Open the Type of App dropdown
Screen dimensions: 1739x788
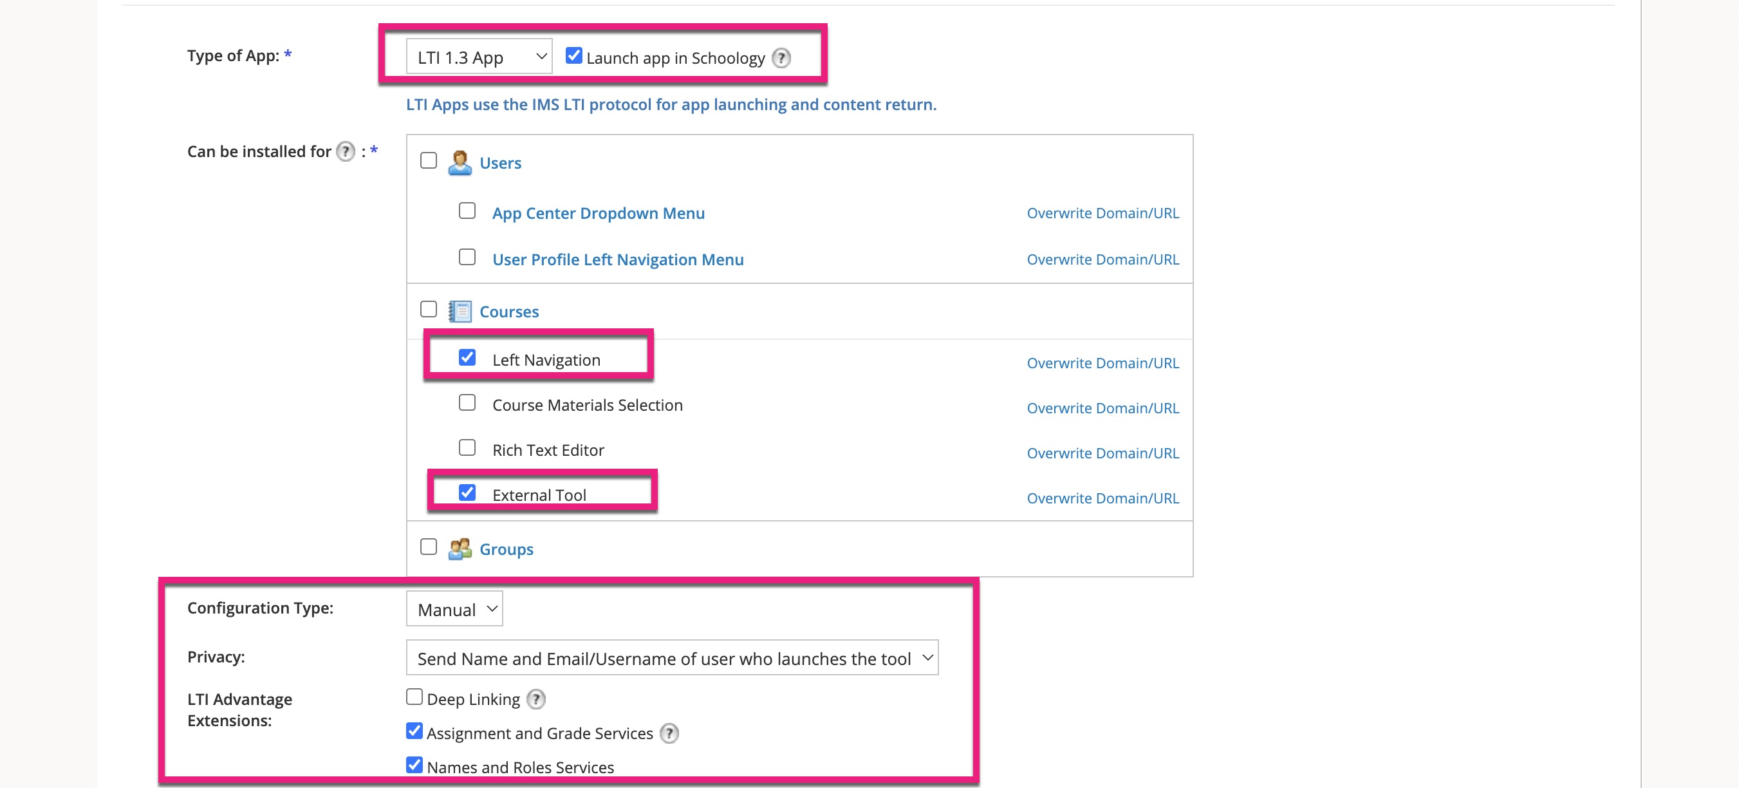(479, 57)
